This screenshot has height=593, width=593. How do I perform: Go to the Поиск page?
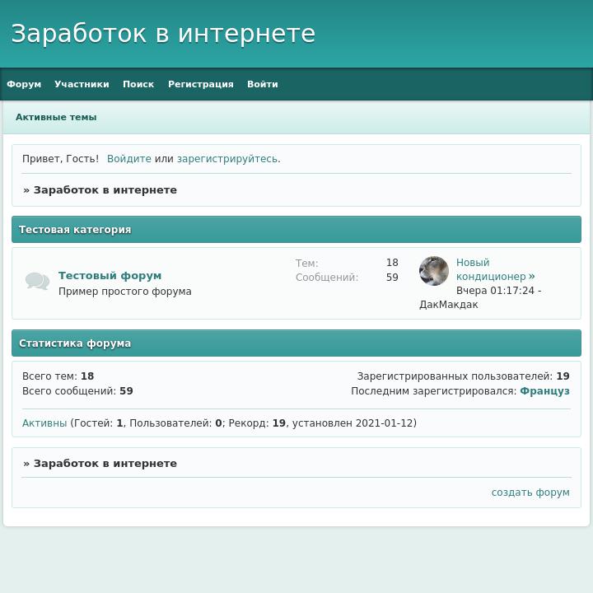tap(138, 84)
